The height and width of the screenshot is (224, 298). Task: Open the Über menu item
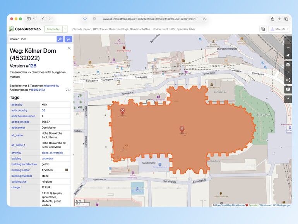point(192,29)
